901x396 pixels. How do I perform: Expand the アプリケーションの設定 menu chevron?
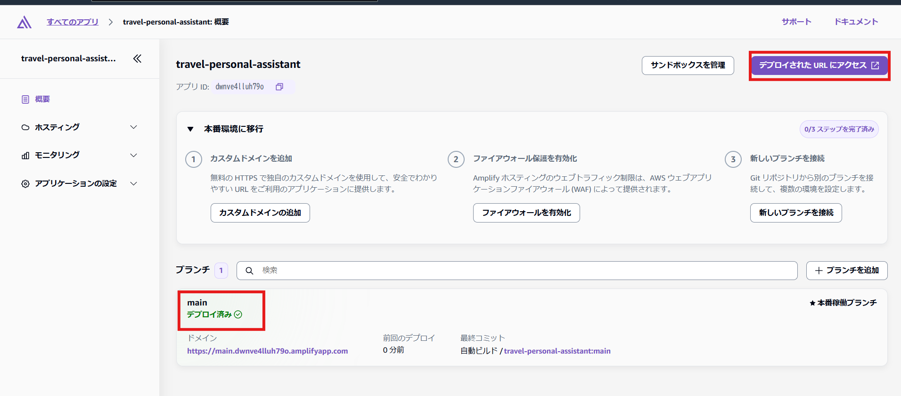(x=134, y=183)
